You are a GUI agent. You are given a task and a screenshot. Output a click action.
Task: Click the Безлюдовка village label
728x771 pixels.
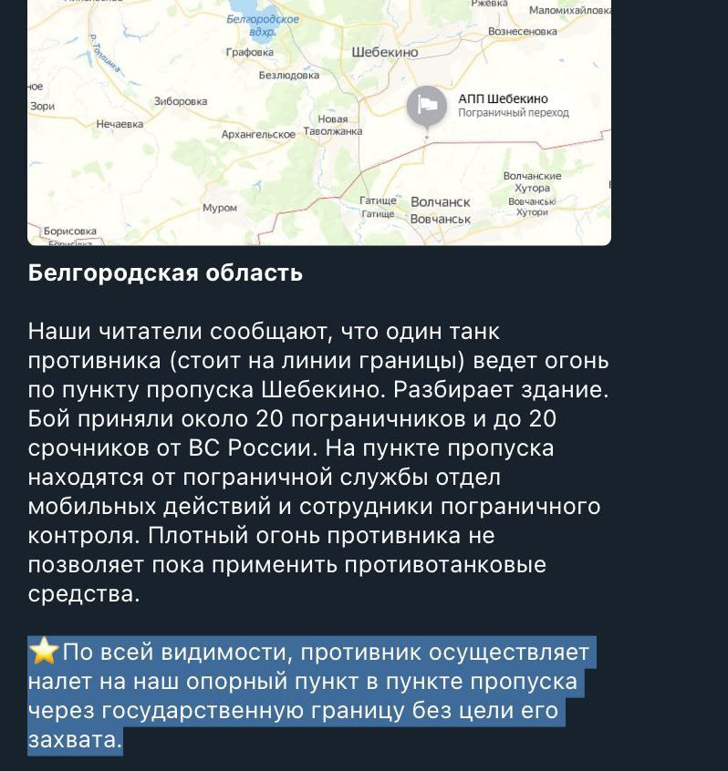point(289,76)
